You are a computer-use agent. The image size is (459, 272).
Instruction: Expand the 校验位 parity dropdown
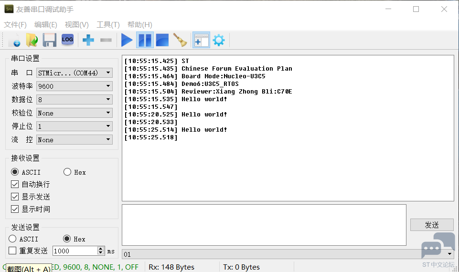tap(75, 113)
